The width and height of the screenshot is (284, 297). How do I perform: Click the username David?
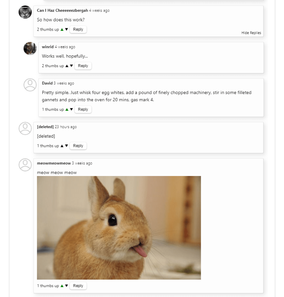(x=47, y=83)
